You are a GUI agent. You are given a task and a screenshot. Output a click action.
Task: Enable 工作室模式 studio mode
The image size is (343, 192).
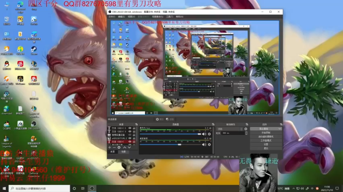[x=266, y=140]
